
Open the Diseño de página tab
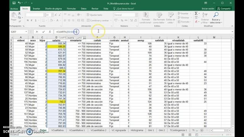point(53,9)
